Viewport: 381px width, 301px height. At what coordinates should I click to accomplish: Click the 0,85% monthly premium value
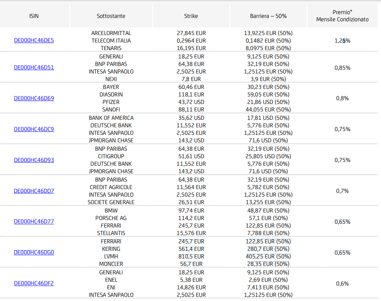pos(343,68)
